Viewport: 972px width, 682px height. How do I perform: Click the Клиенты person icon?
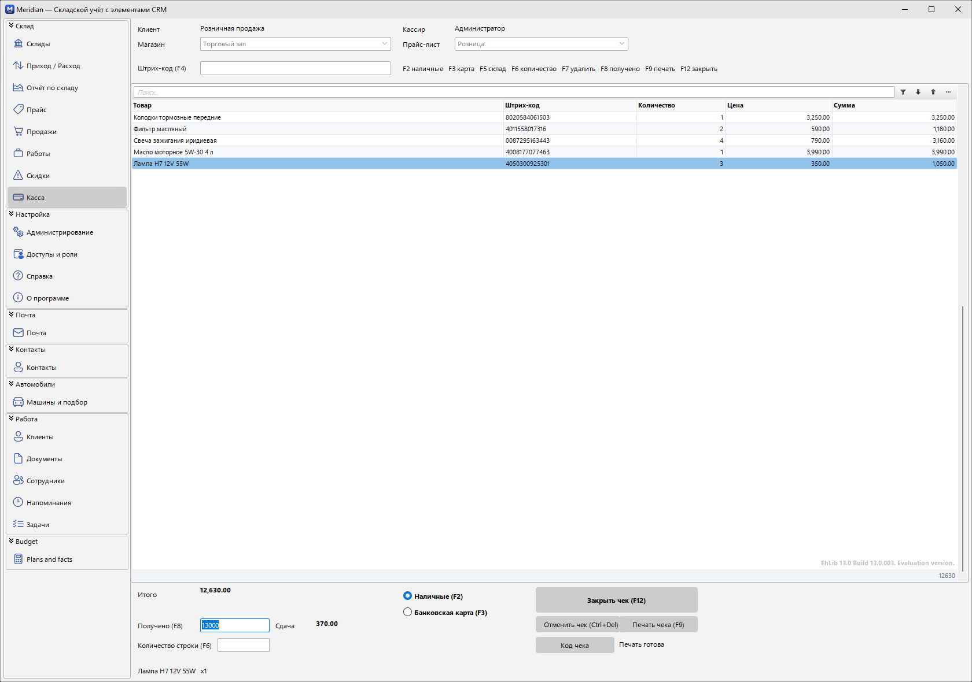pyautogui.click(x=18, y=436)
